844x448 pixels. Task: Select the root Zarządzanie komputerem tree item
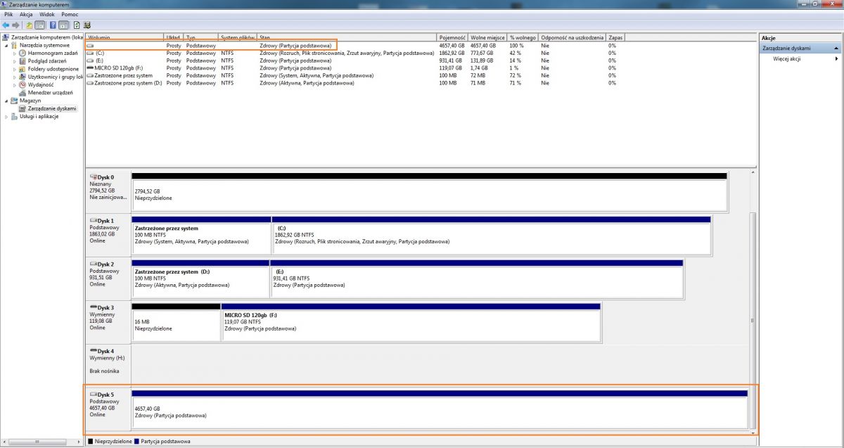[x=42, y=37]
